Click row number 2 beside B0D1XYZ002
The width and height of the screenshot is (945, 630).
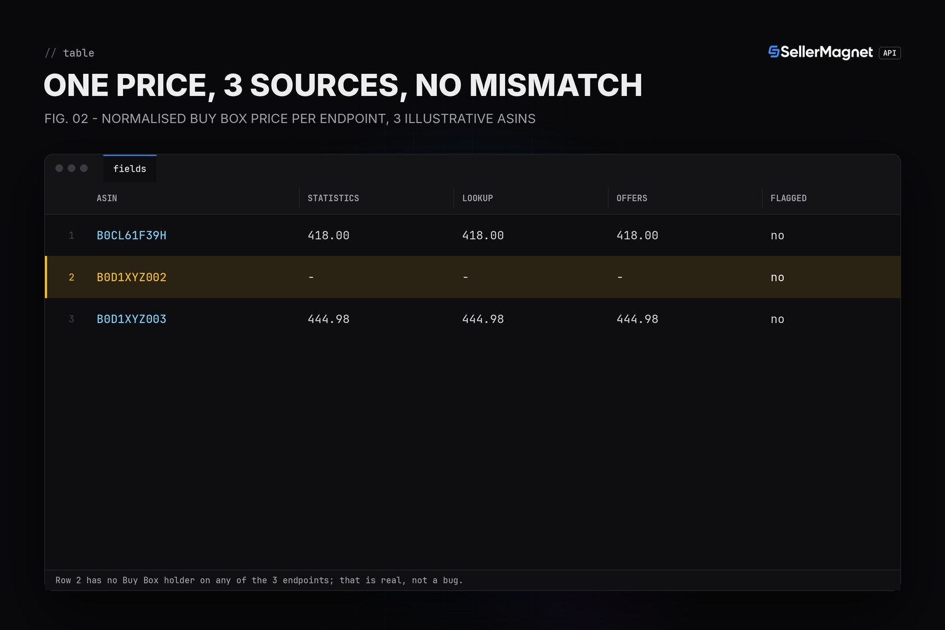click(x=71, y=277)
